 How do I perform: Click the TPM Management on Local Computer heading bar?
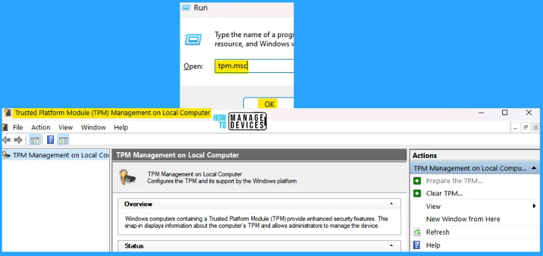pos(259,155)
